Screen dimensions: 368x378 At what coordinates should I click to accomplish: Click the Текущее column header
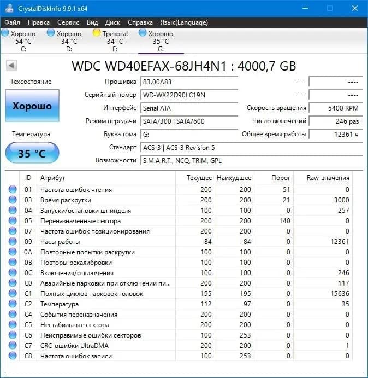click(195, 178)
